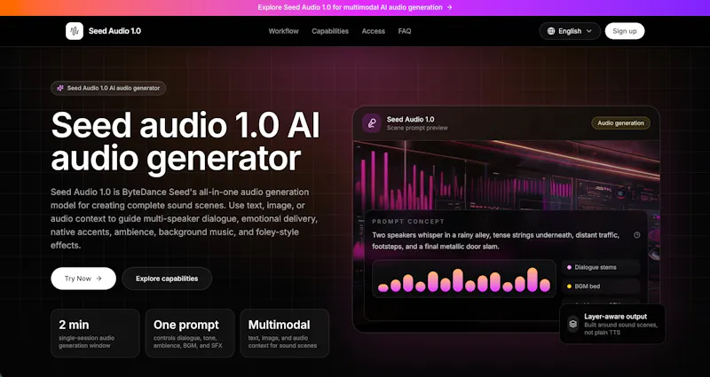The height and width of the screenshot is (377, 710).
Task: Click the globe language icon
Action: coord(551,31)
